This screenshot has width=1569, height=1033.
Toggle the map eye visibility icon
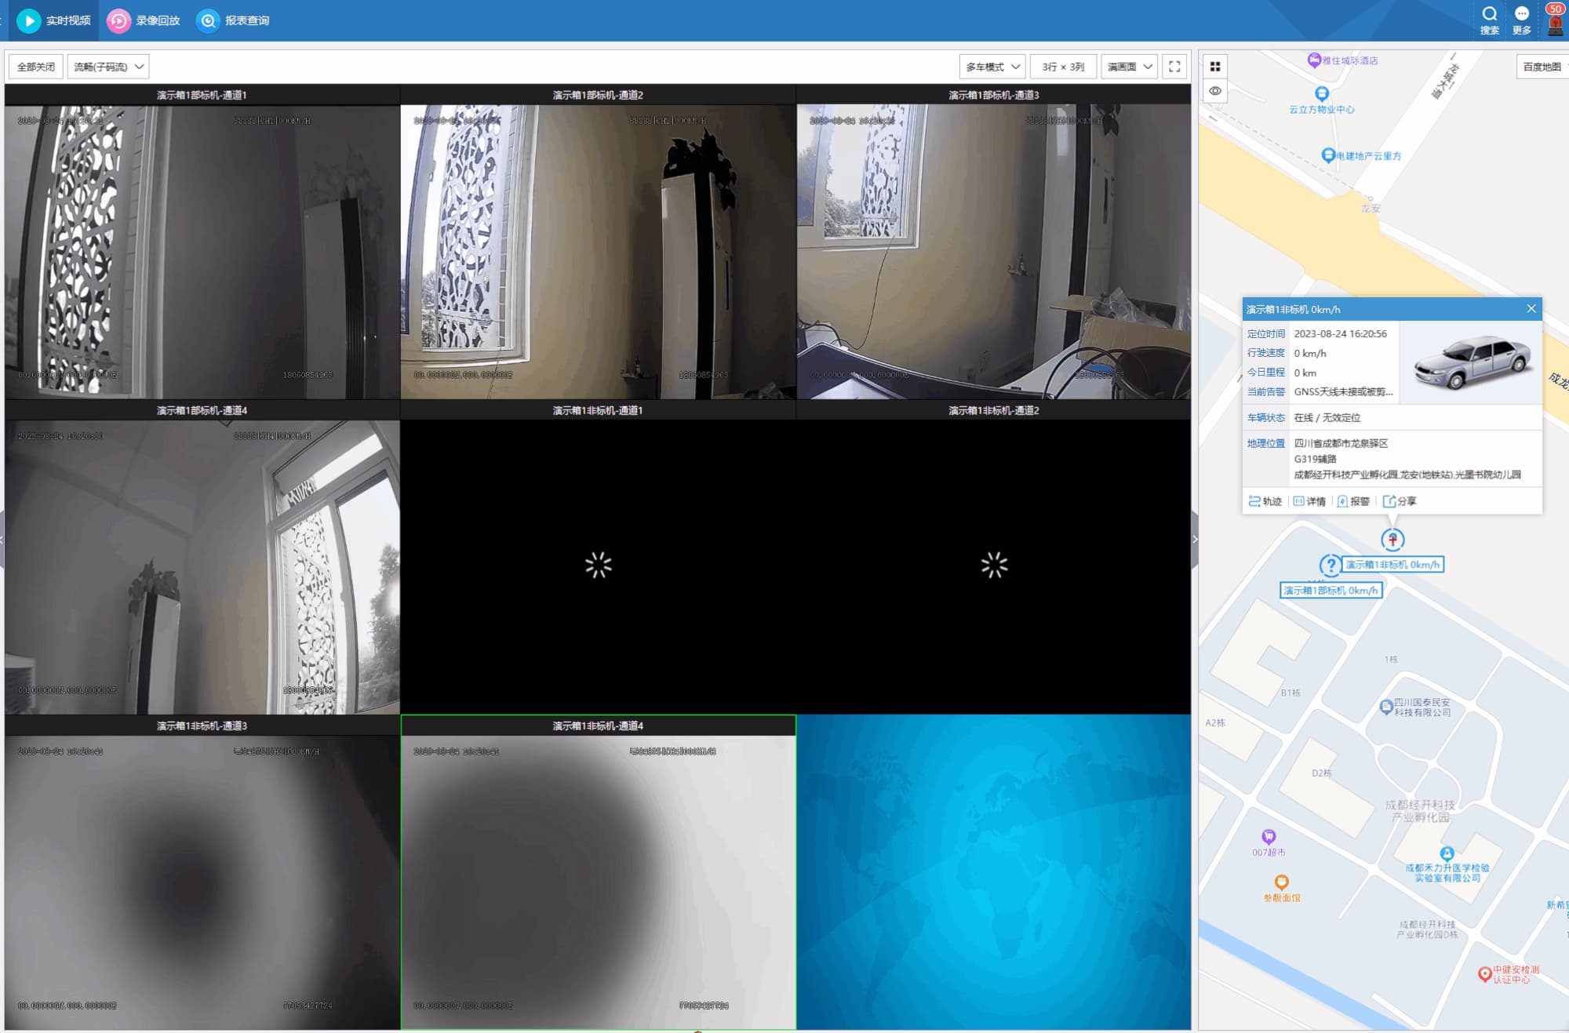[1215, 91]
